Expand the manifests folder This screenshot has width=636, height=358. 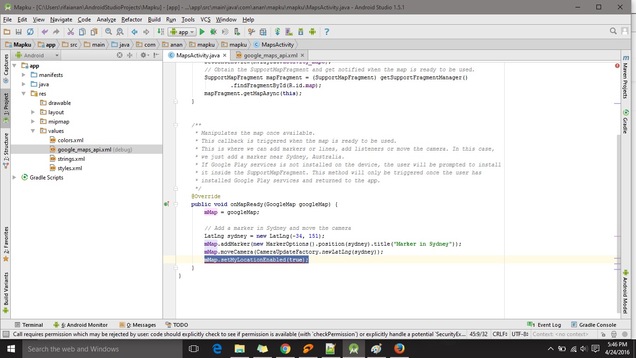coord(24,75)
